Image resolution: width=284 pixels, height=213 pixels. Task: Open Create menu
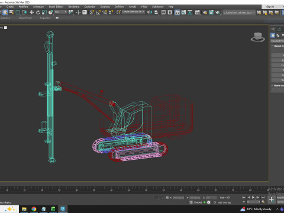(10, 7)
